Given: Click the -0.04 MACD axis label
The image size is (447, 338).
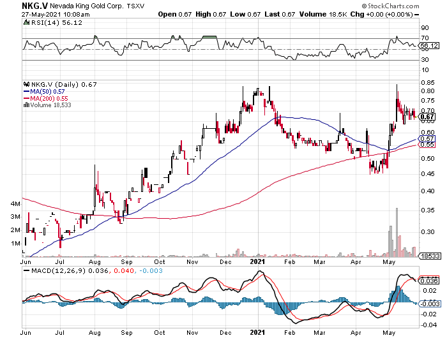Looking at the screenshot, I should tap(428, 325).
